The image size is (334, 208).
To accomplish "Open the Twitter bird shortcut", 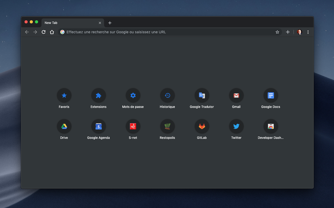I will click(x=236, y=126).
